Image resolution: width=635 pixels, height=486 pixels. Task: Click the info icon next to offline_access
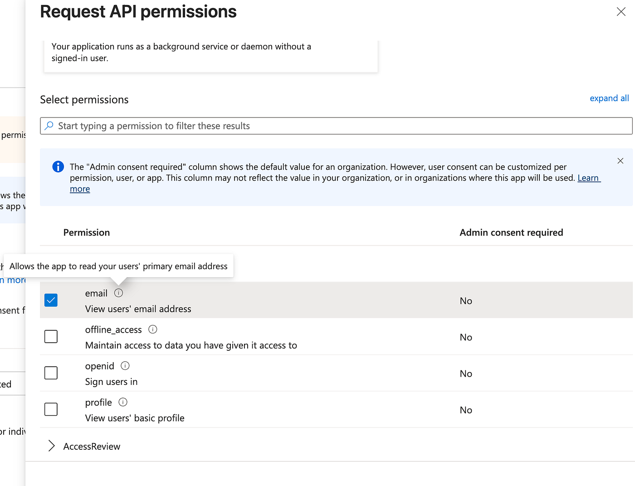[x=153, y=329]
